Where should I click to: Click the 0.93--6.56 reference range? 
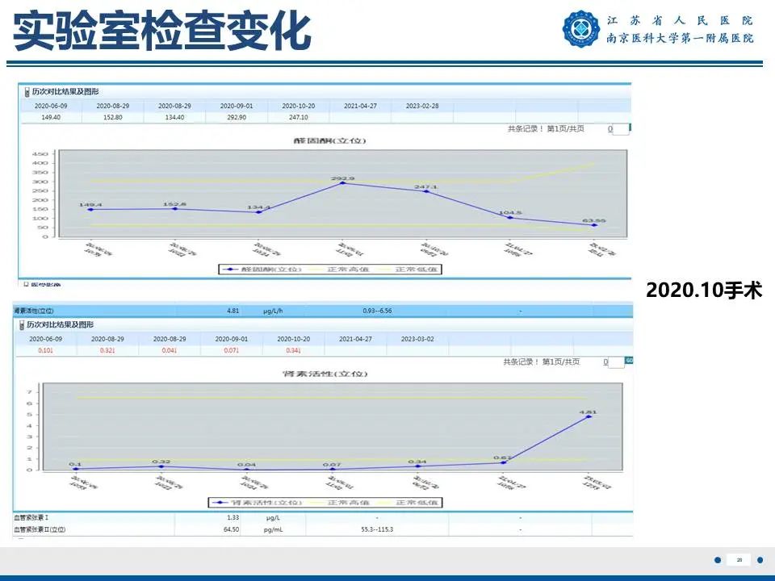pyautogui.click(x=377, y=311)
